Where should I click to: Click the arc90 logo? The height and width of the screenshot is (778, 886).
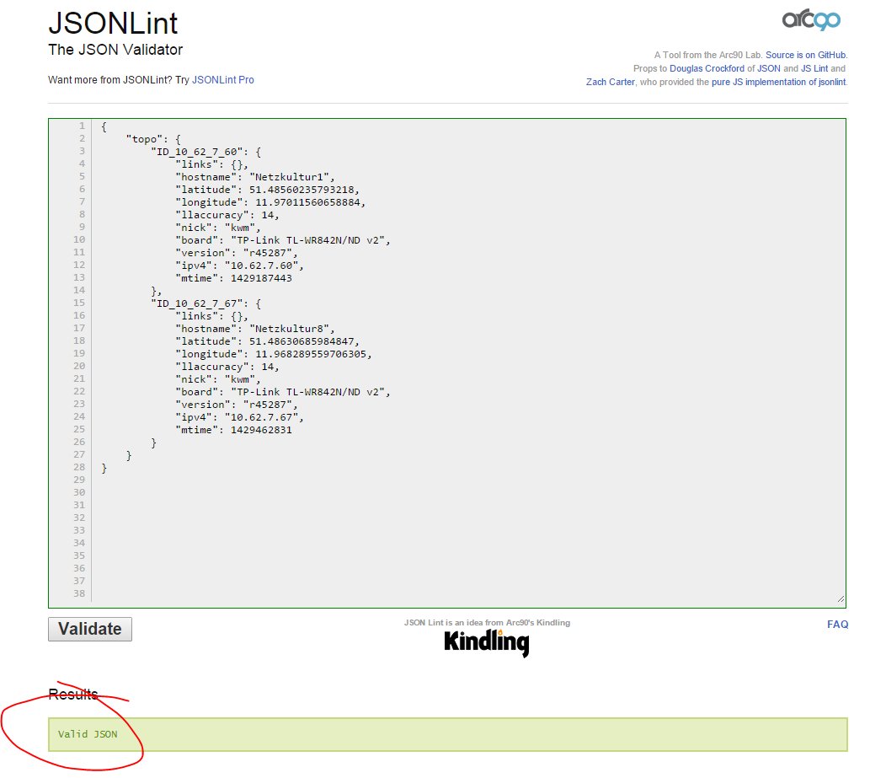811,19
